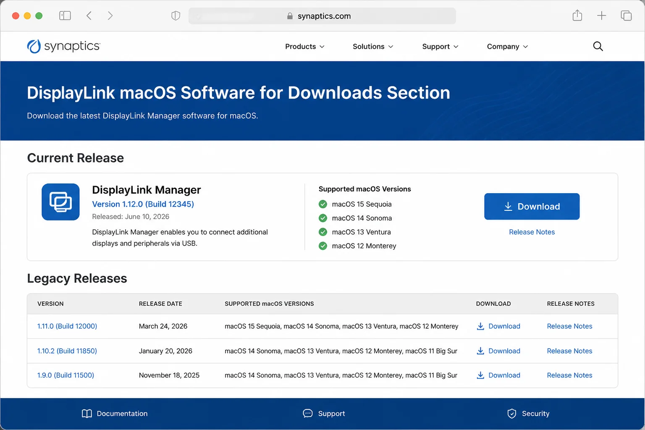The image size is (645, 430).
Task: Click the SUPPORTED macOS VERSIONS column header
Action: pyautogui.click(x=269, y=304)
